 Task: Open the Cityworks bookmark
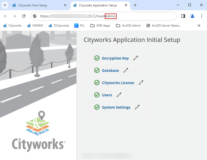tap(12, 26)
